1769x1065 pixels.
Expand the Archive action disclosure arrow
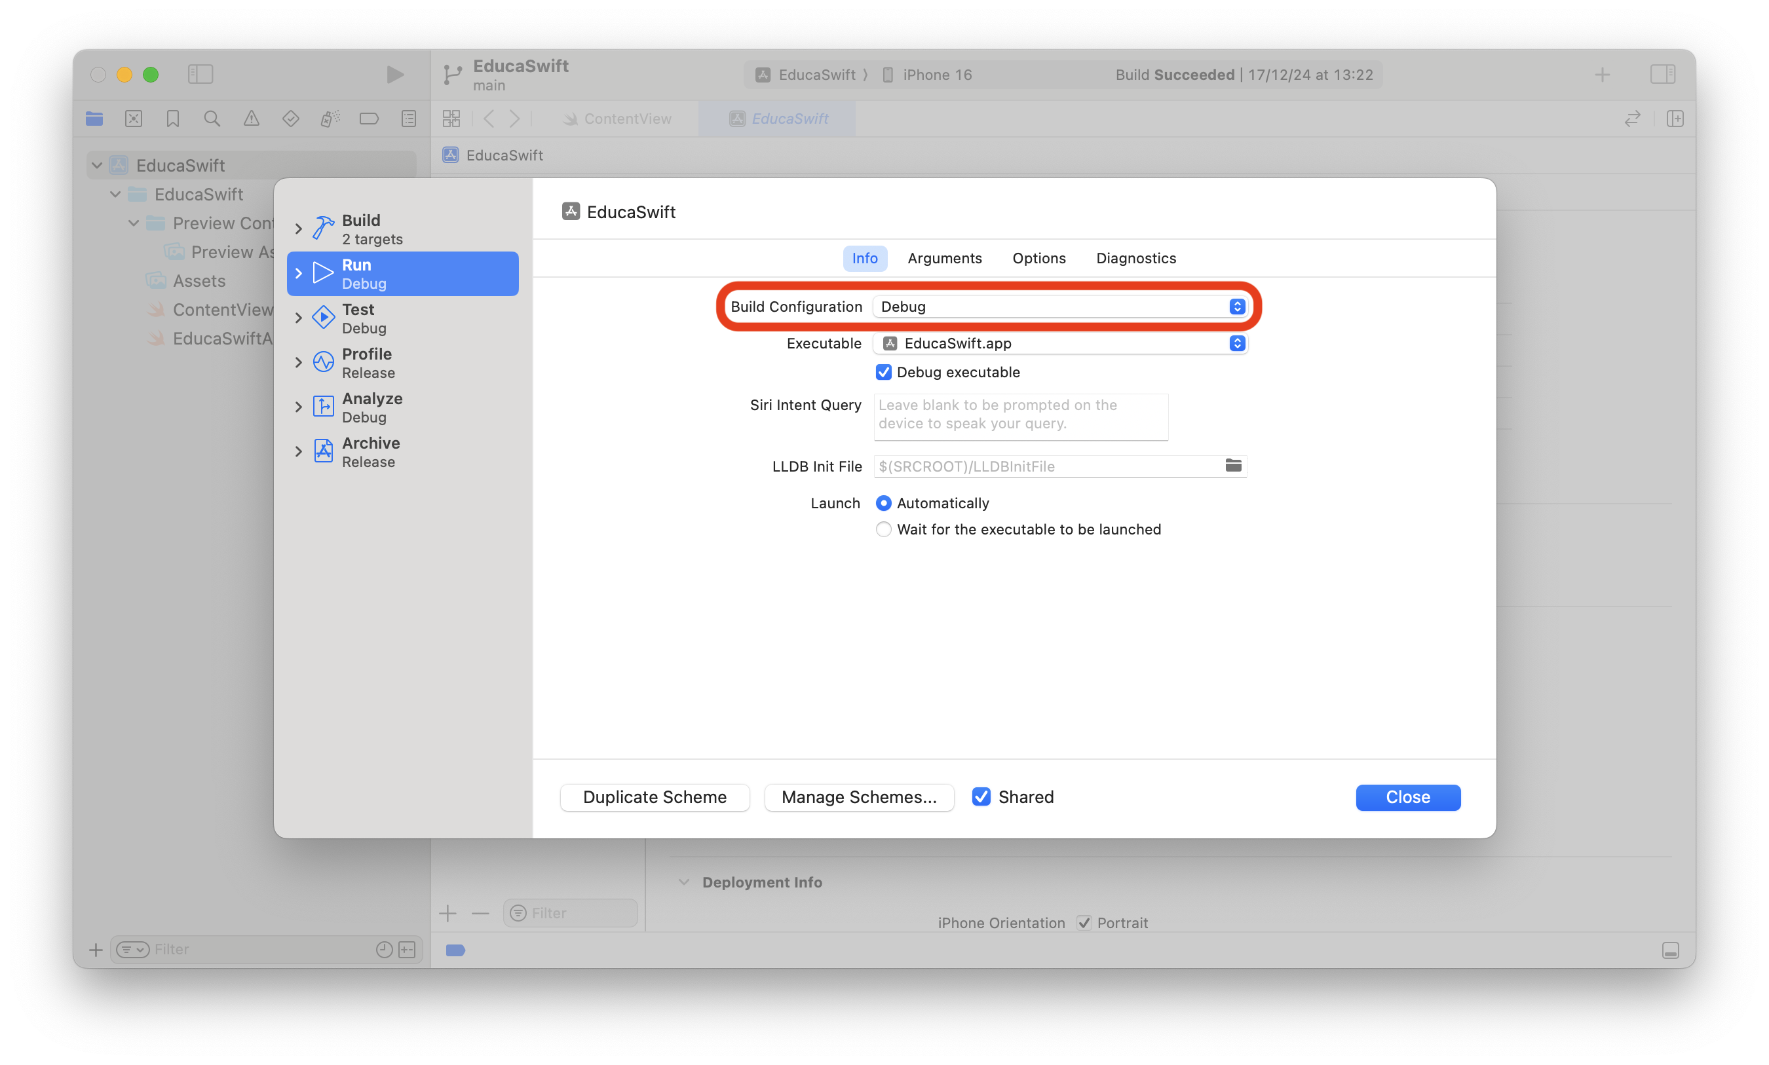click(x=299, y=451)
